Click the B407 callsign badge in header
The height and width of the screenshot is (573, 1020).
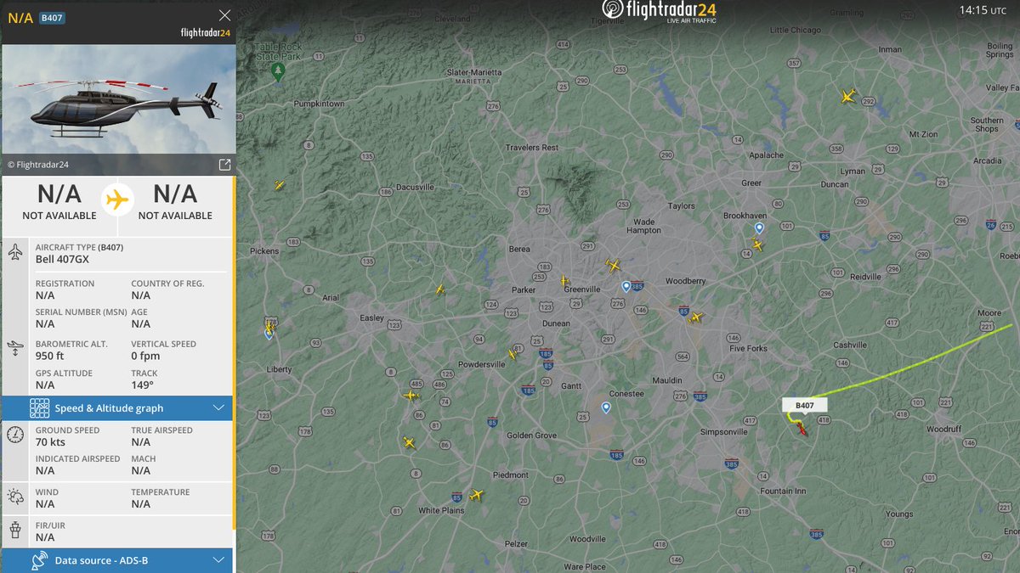coord(52,17)
